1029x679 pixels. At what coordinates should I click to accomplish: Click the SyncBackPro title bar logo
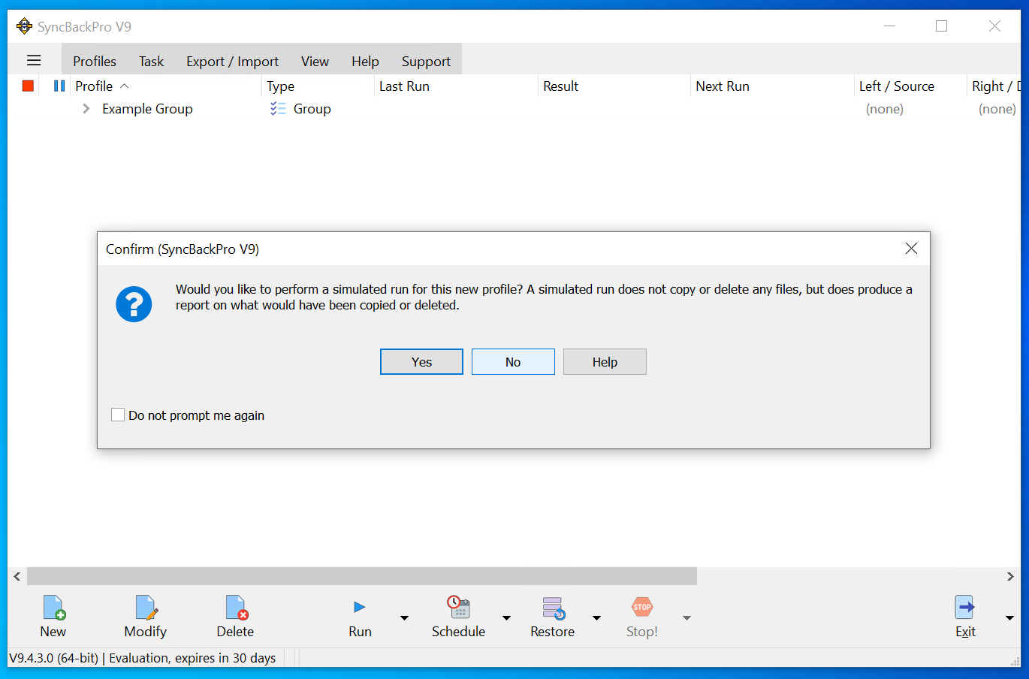pyautogui.click(x=24, y=26)
